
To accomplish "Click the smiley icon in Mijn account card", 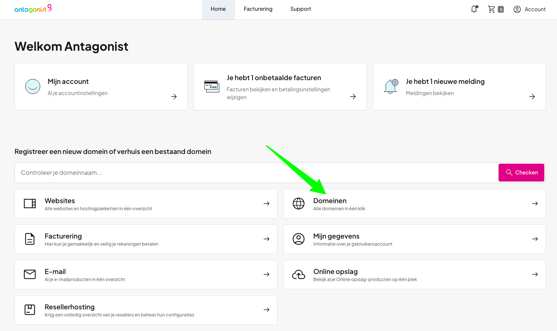I will coord(33,86).
